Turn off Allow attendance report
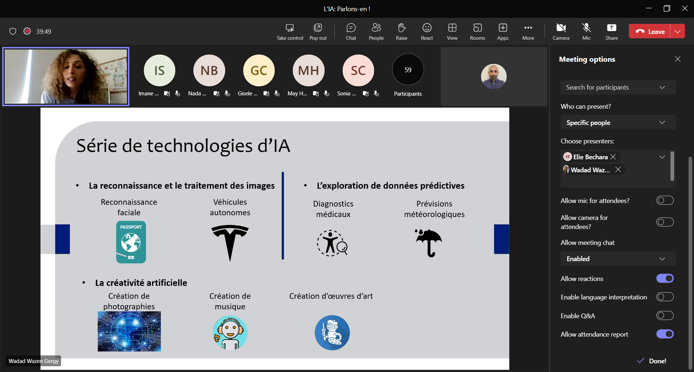Screen dimensions: 694x372 665,334
